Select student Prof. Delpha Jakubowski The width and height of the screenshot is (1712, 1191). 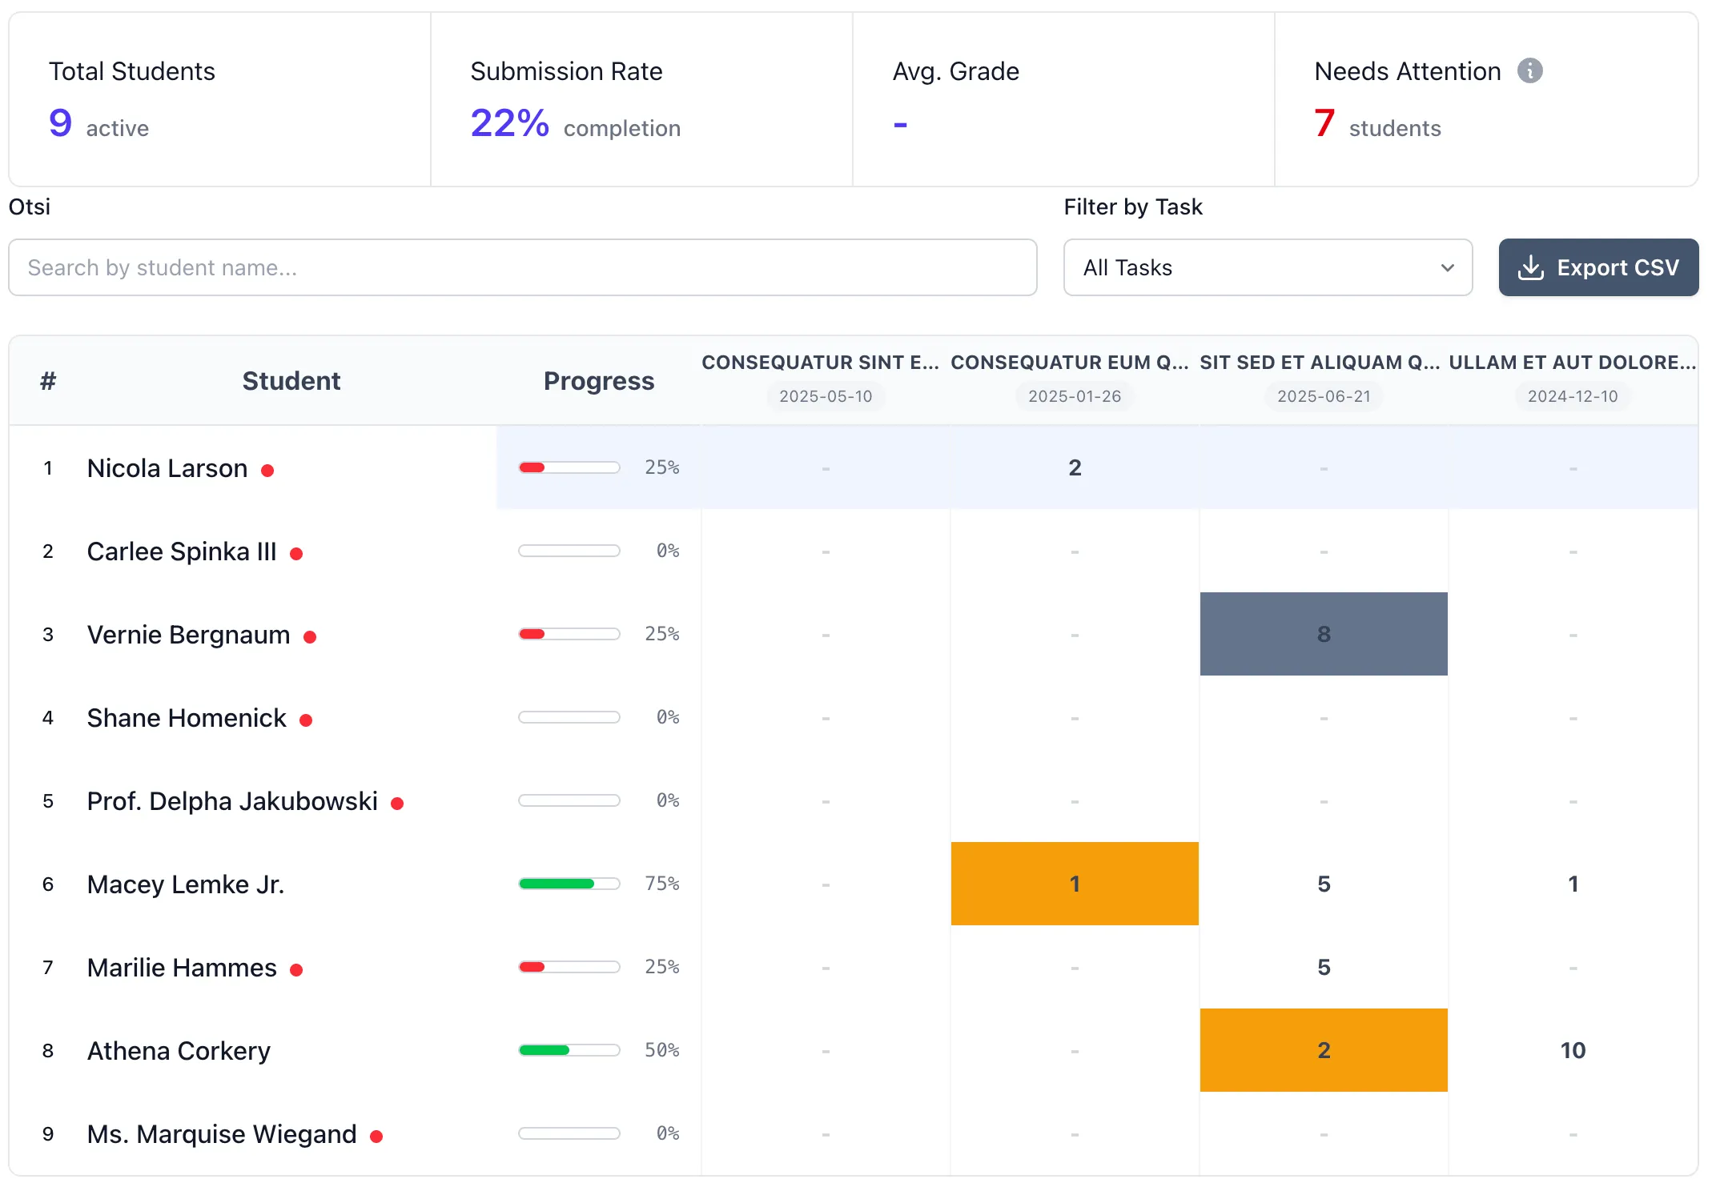pos(232,801)
